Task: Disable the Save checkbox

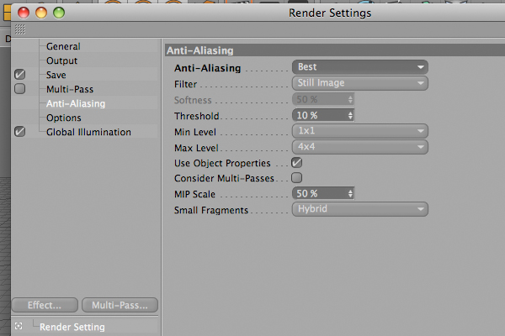Action: 20,75
